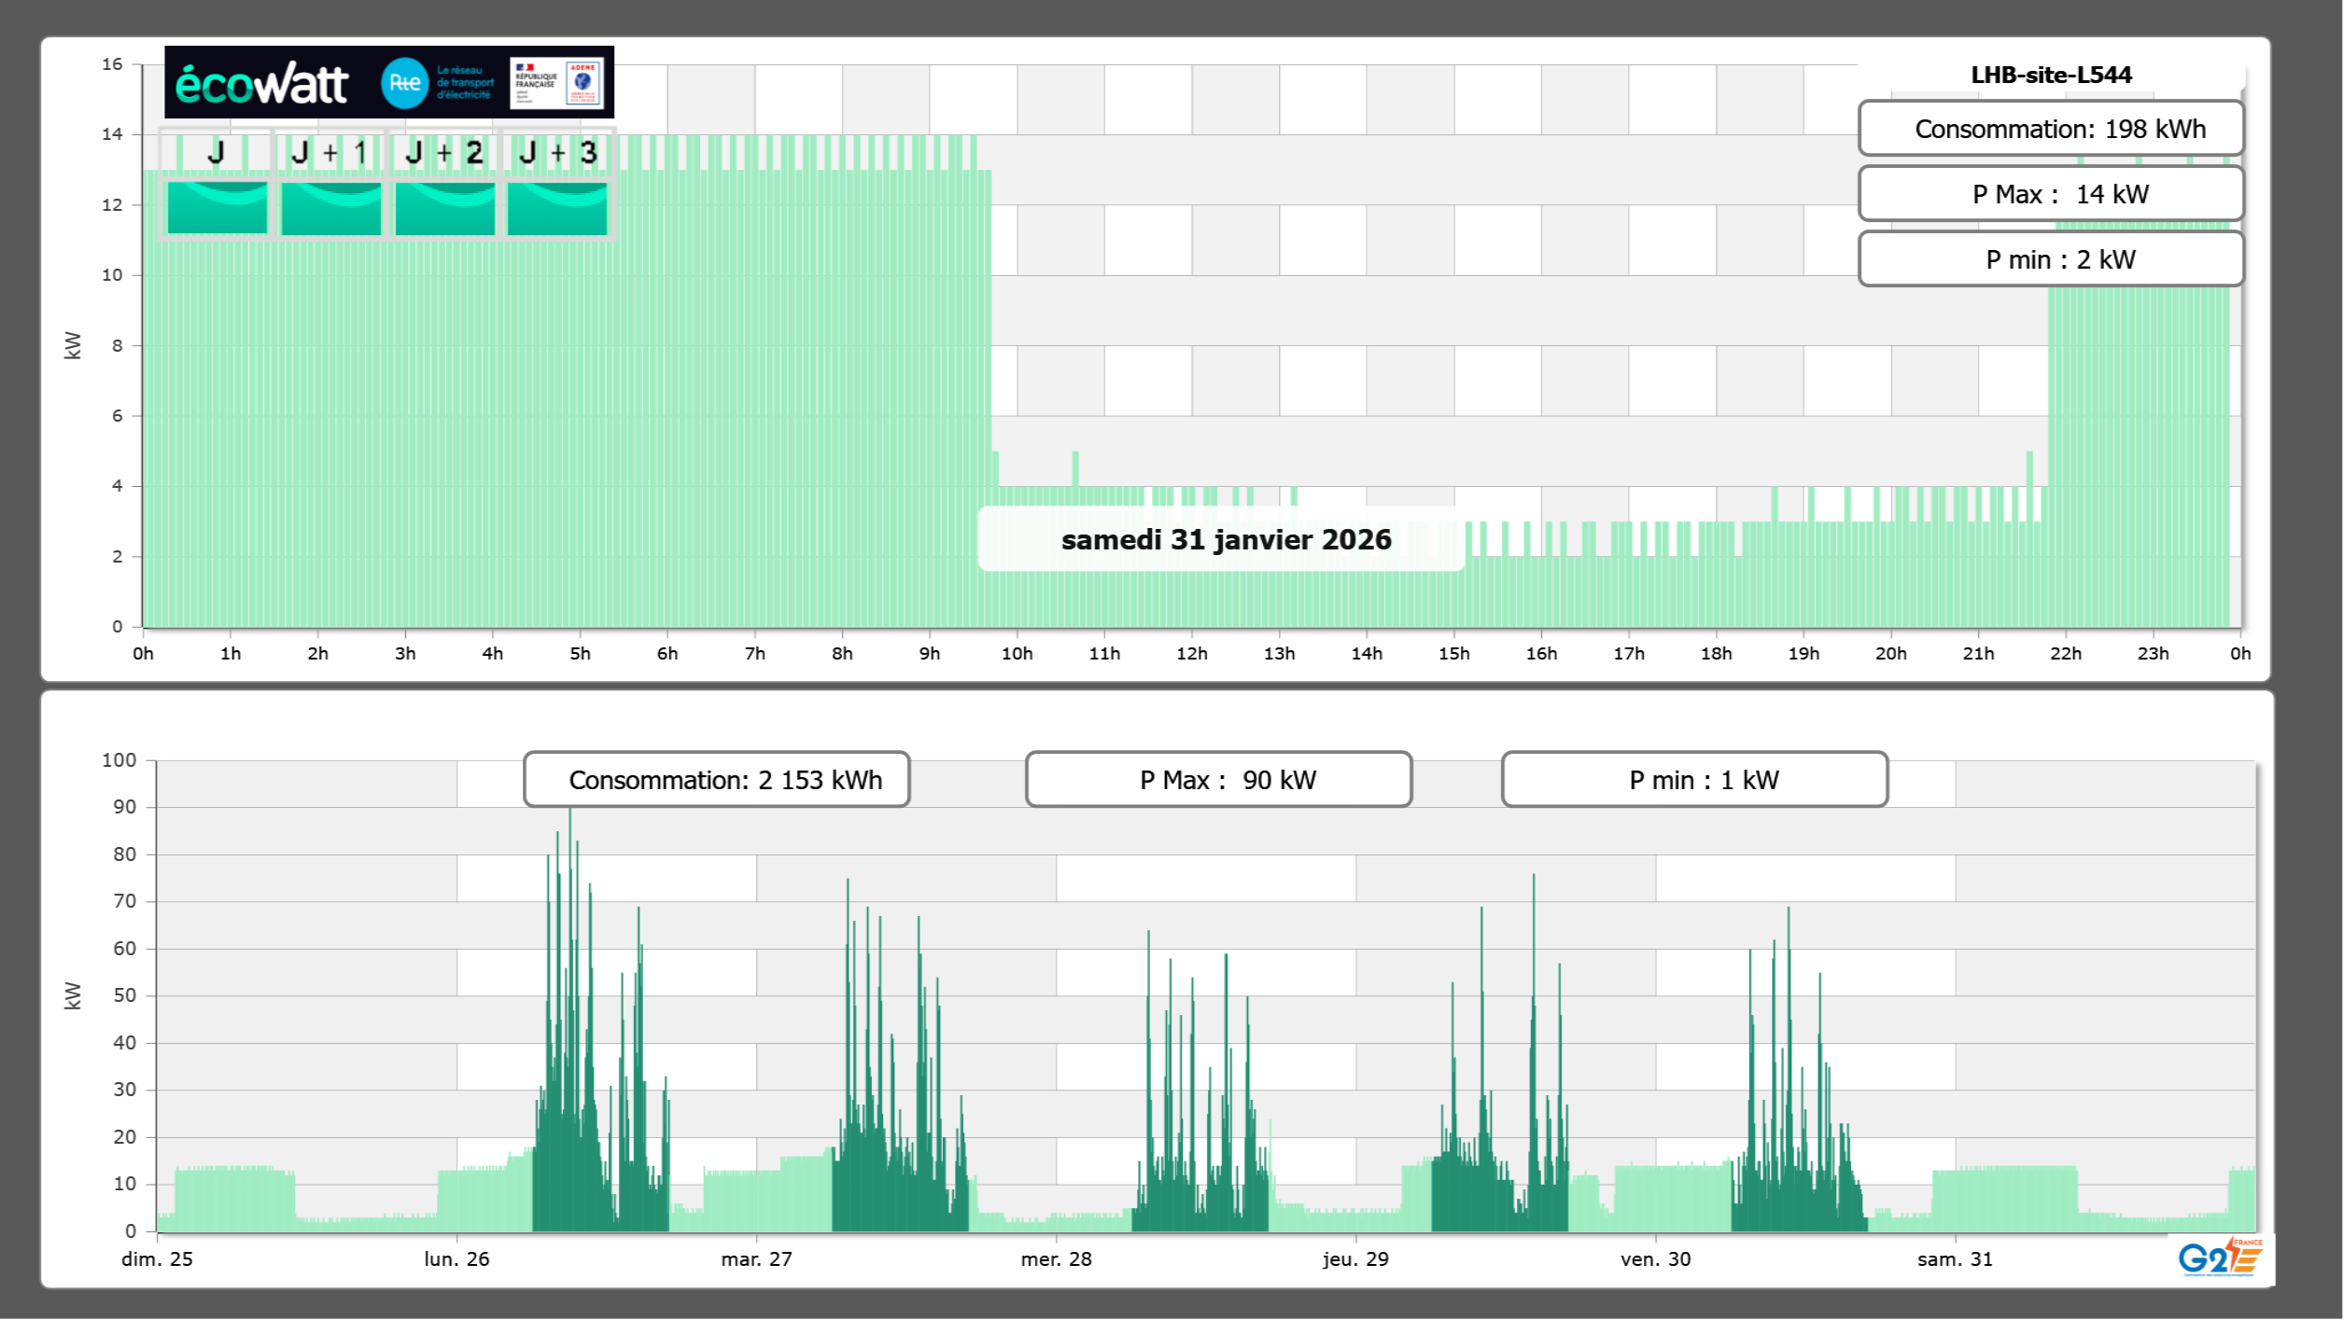Click the République Française emblem
The width and height of the screenshot is (2344, 1320).
536,83
